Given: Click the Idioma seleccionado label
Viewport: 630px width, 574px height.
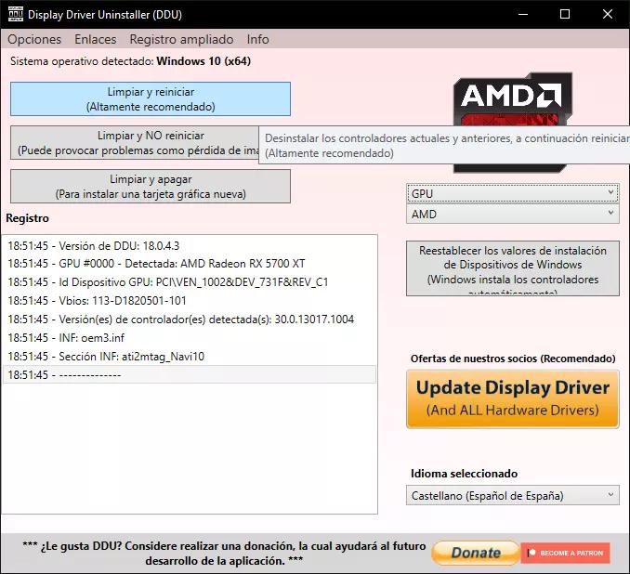Looking at the screenshot, I should click(464, 474).
